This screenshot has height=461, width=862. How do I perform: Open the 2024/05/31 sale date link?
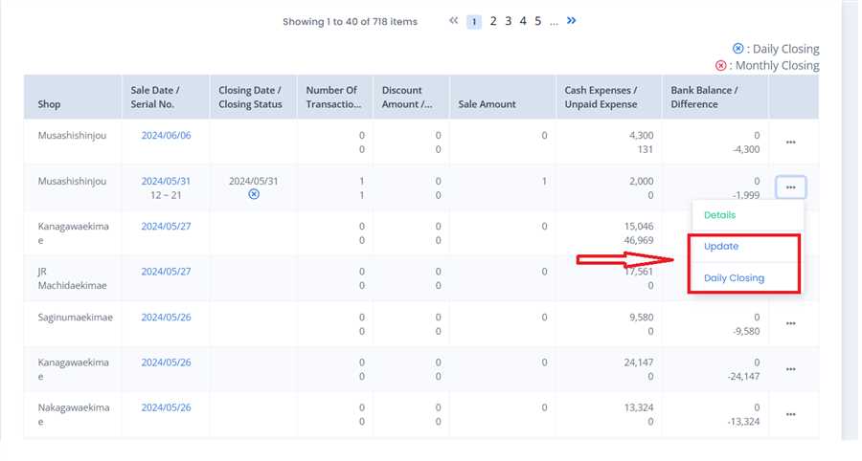click(x=166, y=181)
